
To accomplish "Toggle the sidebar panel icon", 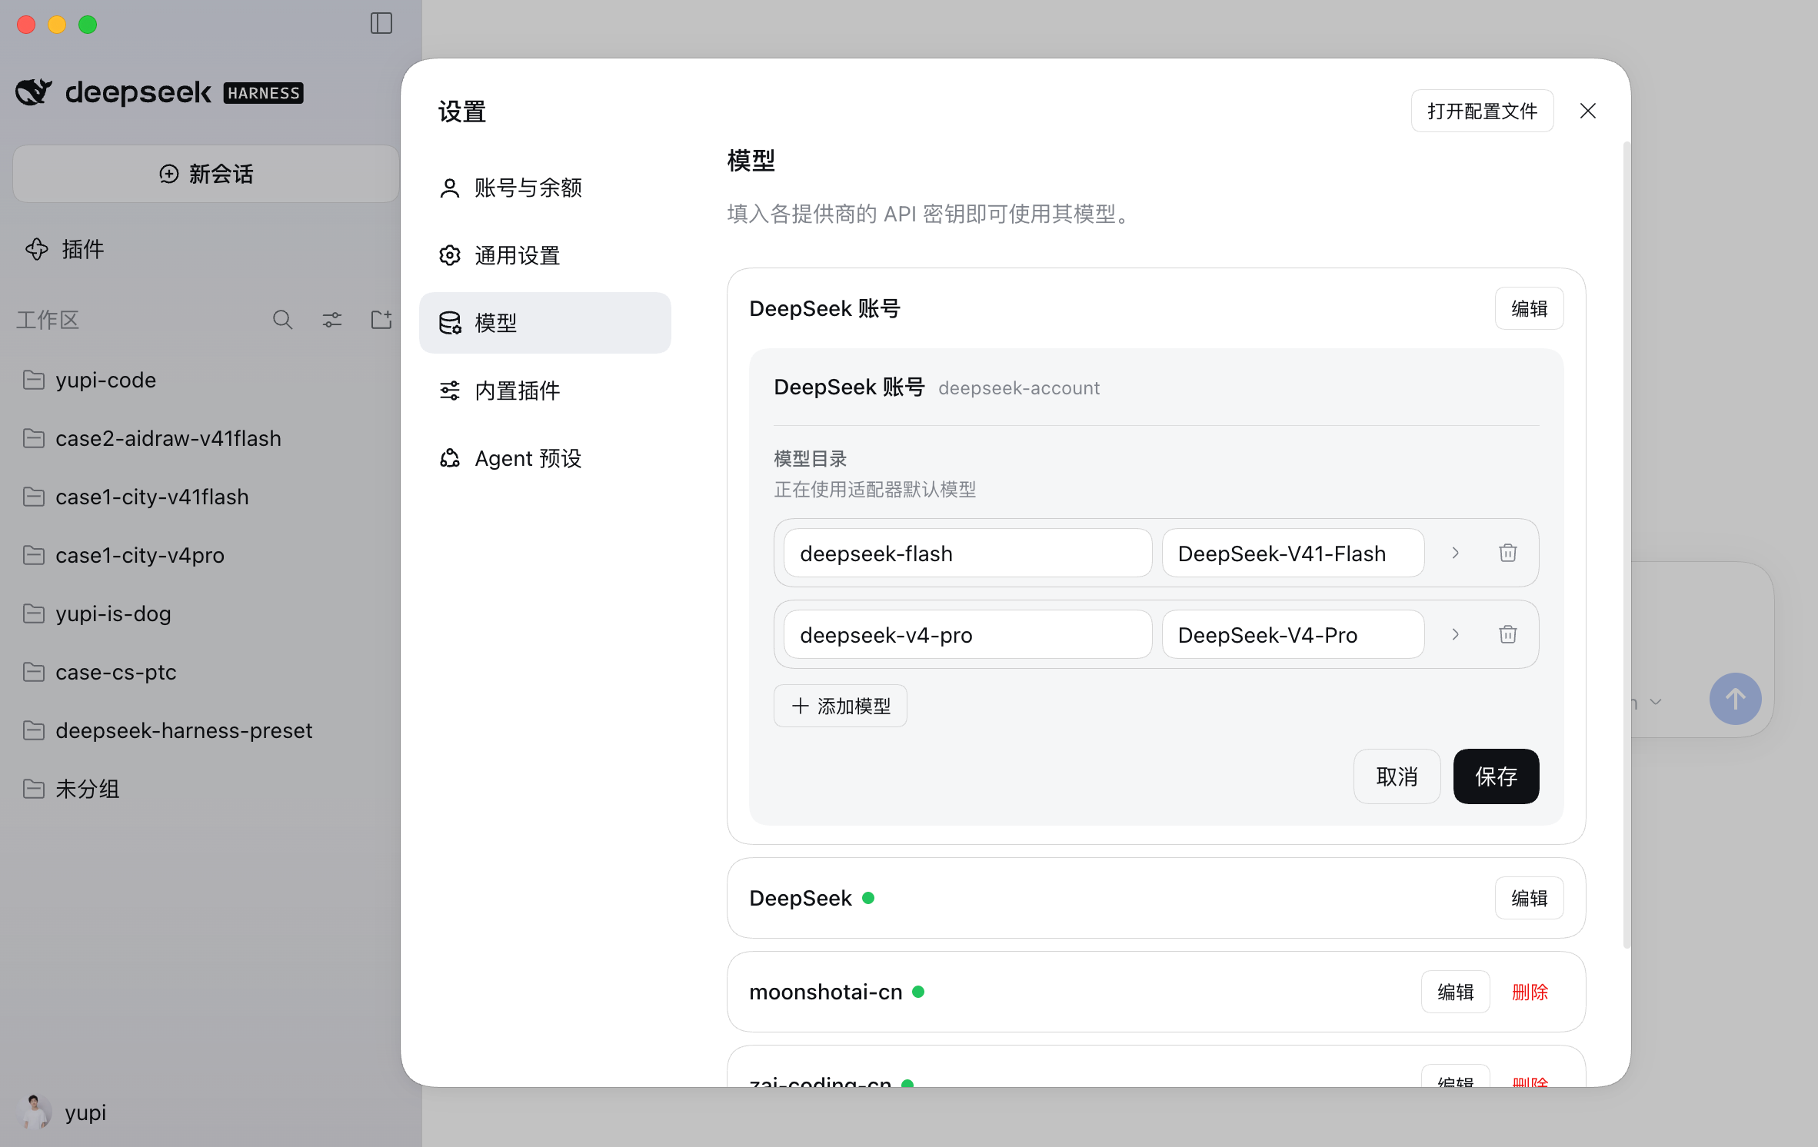I will (381, 24).
